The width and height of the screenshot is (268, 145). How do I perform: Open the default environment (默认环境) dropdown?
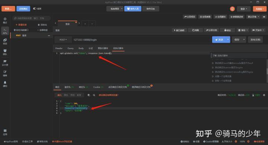(x=253, y=17)
